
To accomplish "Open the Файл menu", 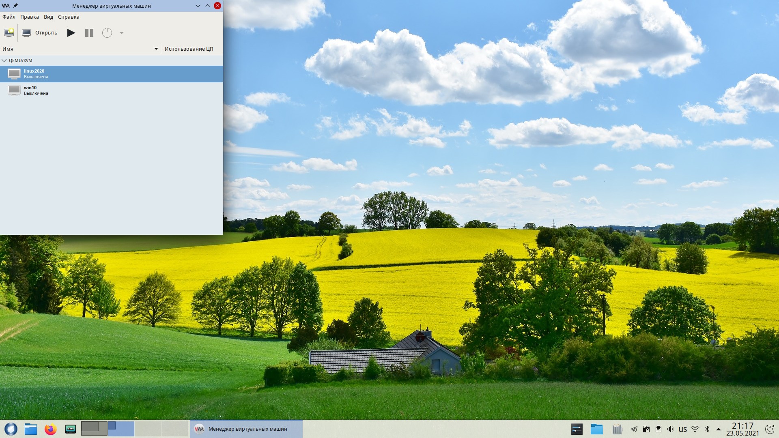I will point(9,17).
